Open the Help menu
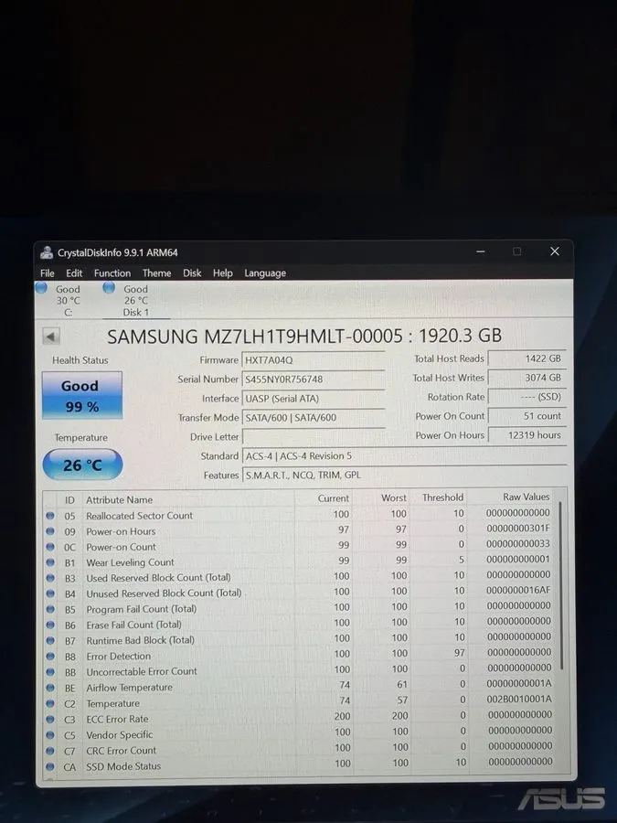617x823 pixels. pyautogui.click(x=223, y=273)
